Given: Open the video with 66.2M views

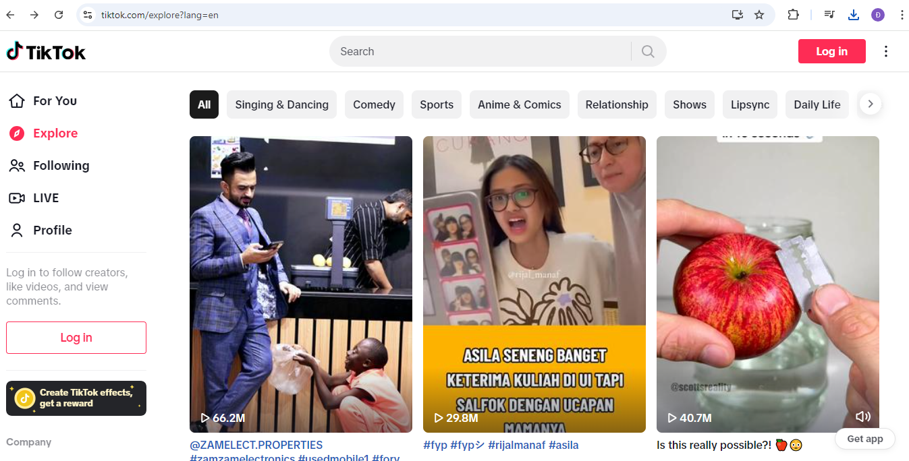Looking at the screenshot, I should 300,283.
